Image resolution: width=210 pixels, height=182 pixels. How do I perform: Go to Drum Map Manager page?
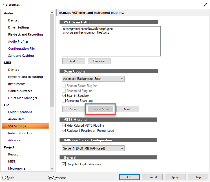[x=23, y=98]
